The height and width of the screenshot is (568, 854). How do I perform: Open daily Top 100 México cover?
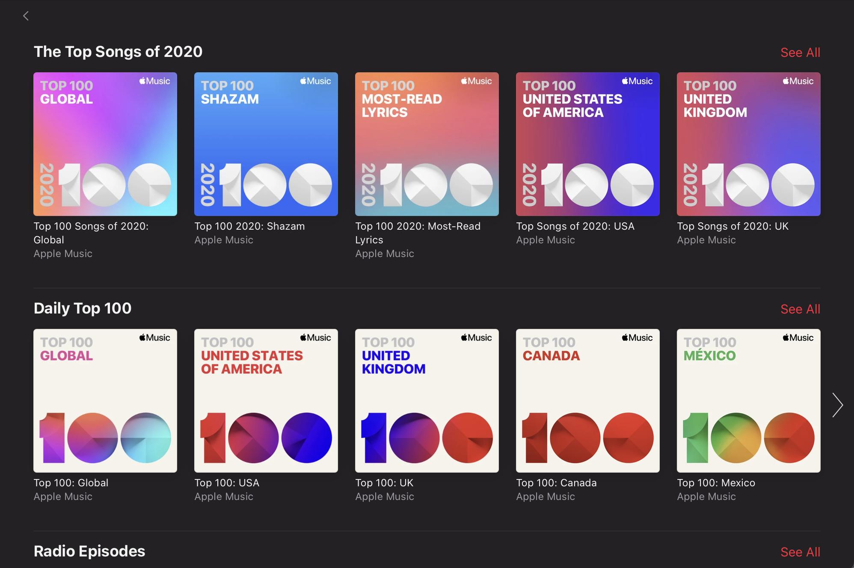pyautogui.click(x=749, y=401)
